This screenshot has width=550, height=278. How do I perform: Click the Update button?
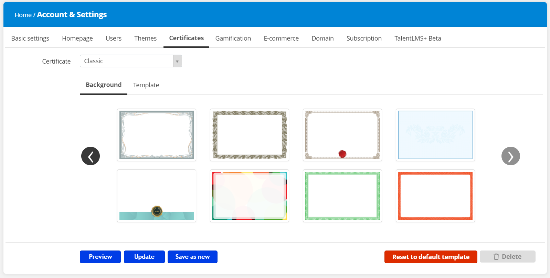(144, 257)
